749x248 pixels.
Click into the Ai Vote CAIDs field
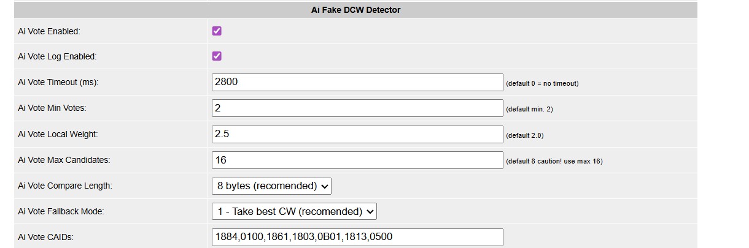pos(357,237)
